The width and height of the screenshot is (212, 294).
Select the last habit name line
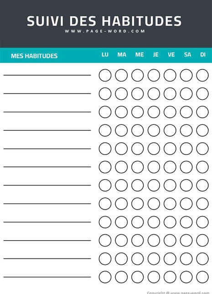point(47,277)
